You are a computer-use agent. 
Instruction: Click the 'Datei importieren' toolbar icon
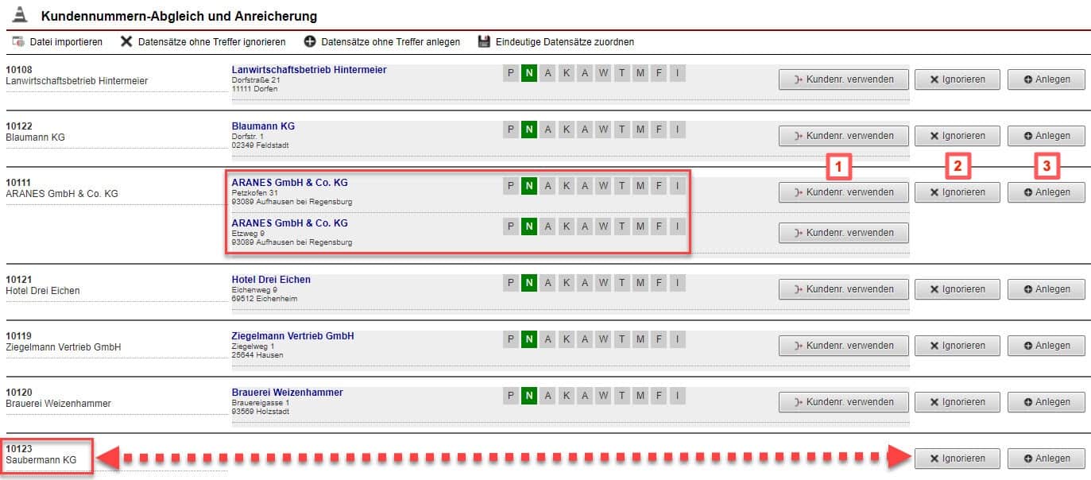point(17,42)
